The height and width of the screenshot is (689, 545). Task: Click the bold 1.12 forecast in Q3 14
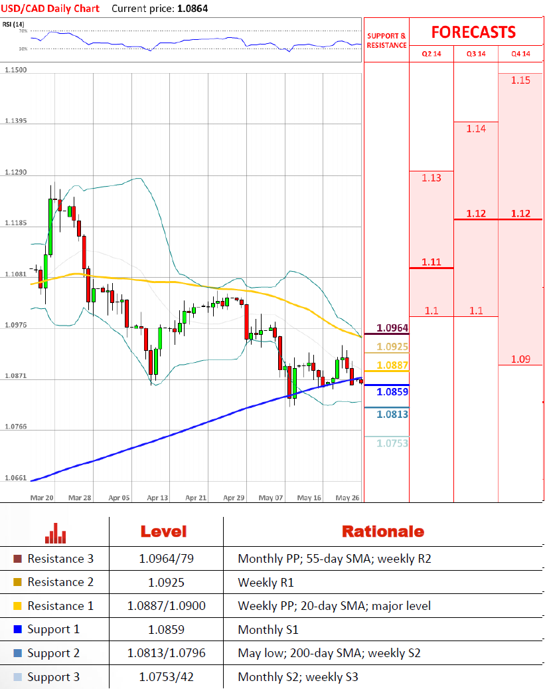click(476, 213)
